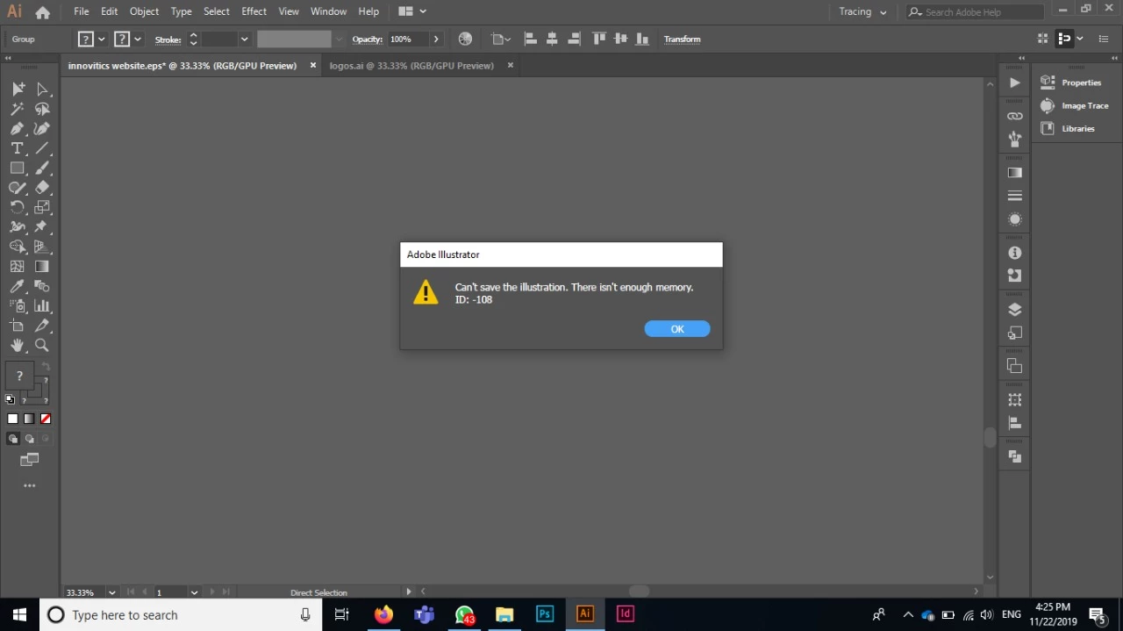Select the Rectangle tool
1123x631 pixels.
18,168
